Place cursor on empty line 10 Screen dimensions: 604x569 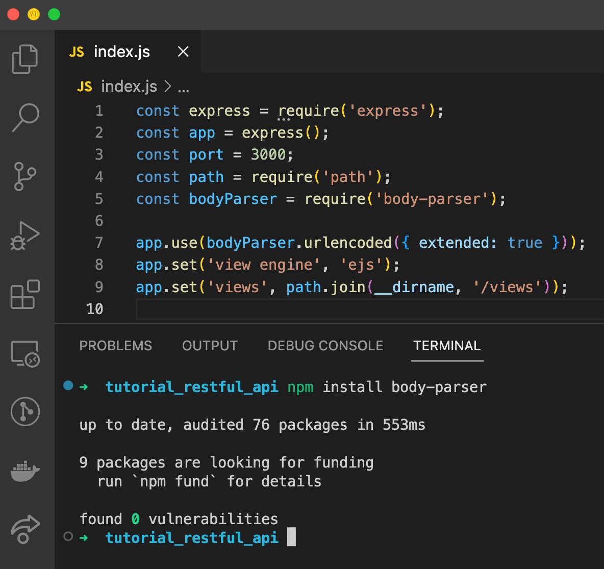370,309
